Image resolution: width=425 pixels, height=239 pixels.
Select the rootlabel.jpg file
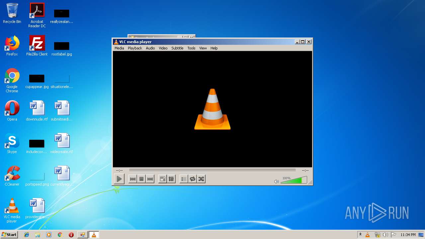coord(62,48)
